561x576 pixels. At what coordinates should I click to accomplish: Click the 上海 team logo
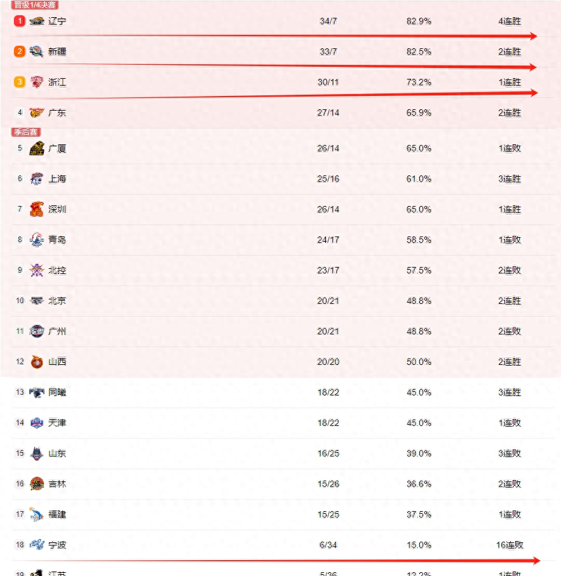[37, 179]
